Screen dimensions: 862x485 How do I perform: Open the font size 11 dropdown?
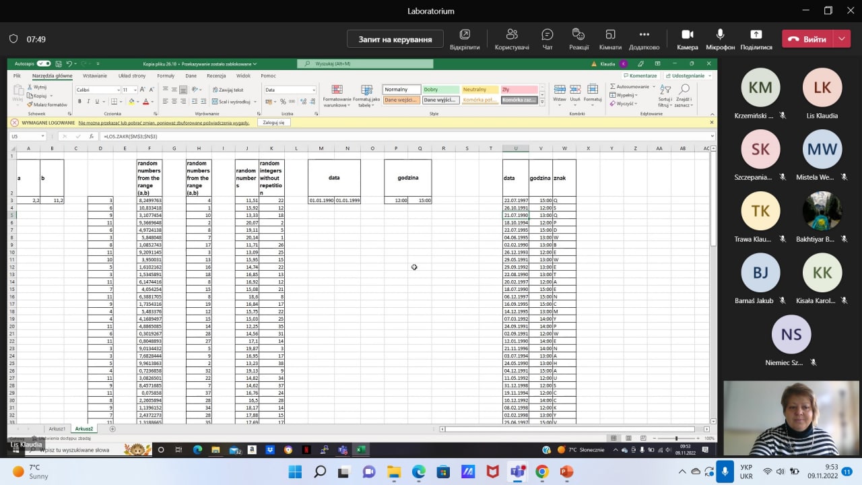135,90
